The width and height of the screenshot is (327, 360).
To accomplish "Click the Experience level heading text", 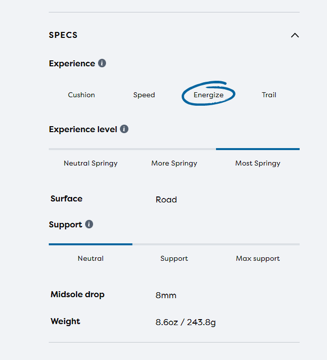I will [83, 129].
